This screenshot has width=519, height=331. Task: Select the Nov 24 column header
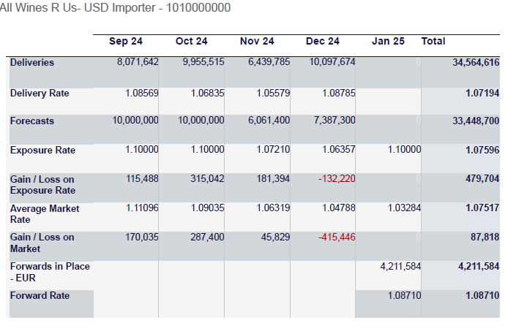click(257, 42)
